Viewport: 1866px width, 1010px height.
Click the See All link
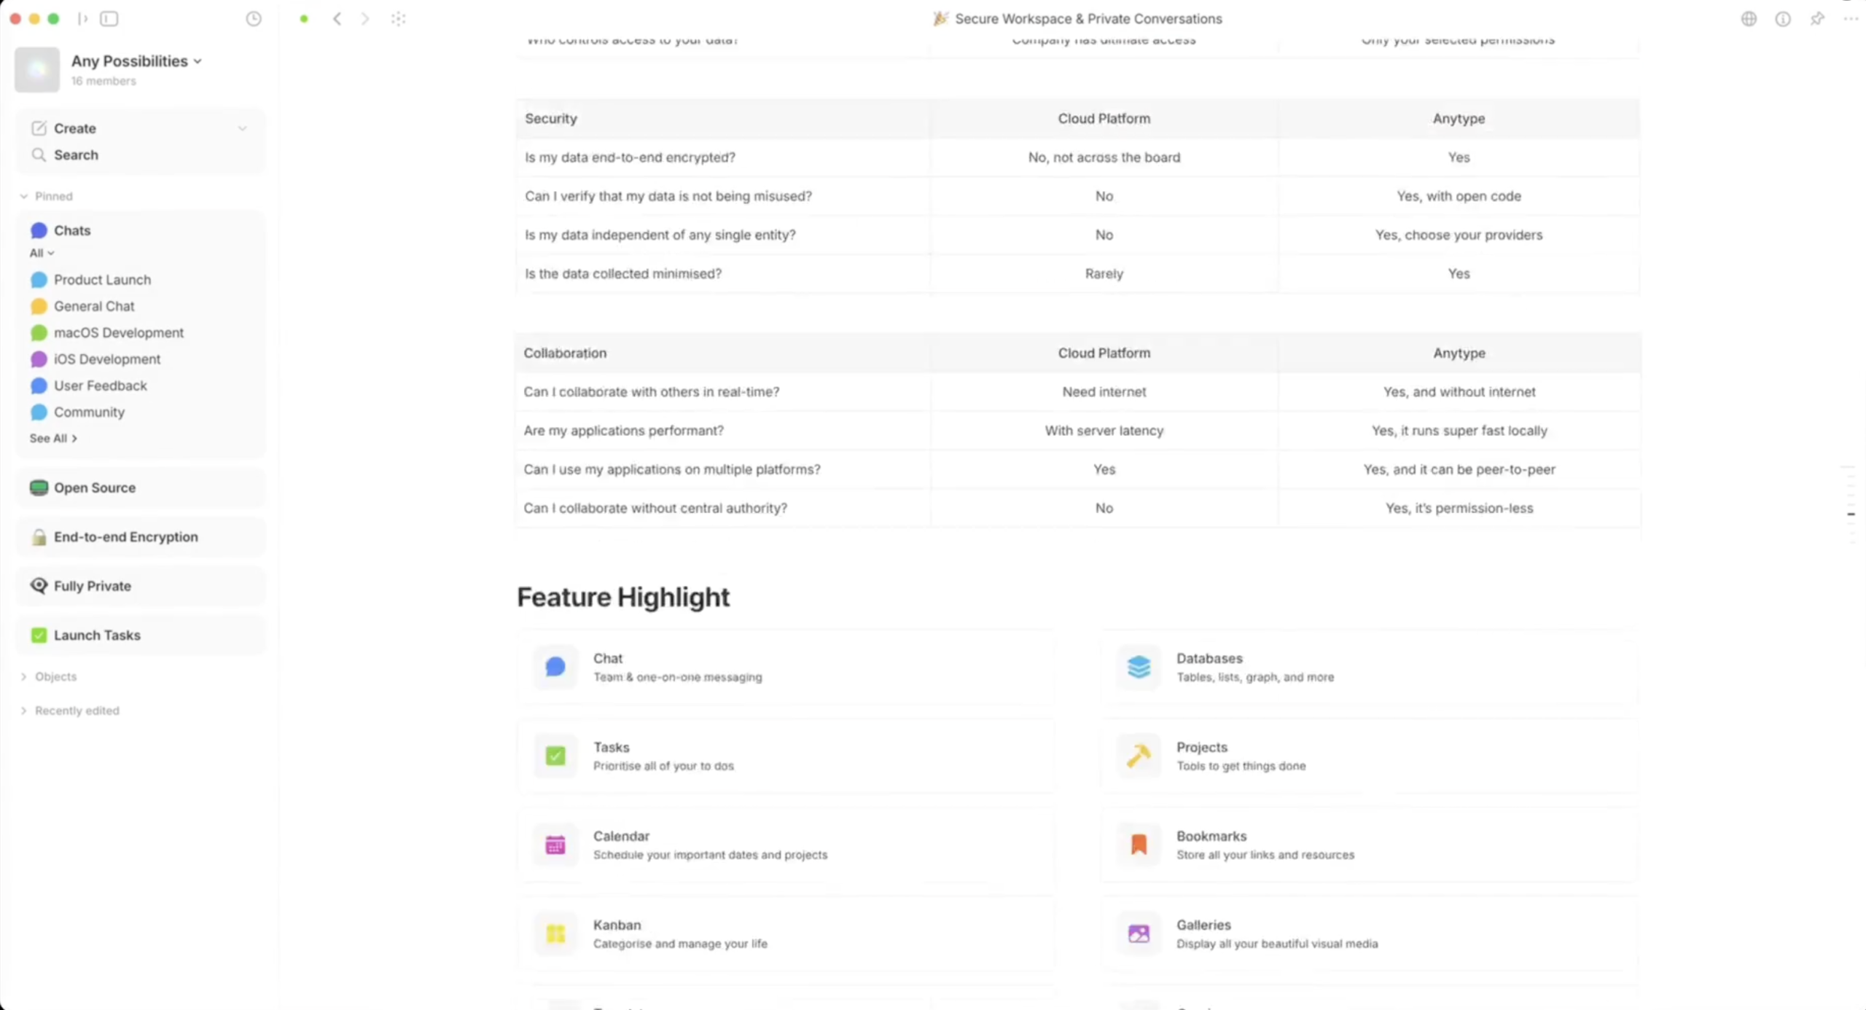point(52,438)
